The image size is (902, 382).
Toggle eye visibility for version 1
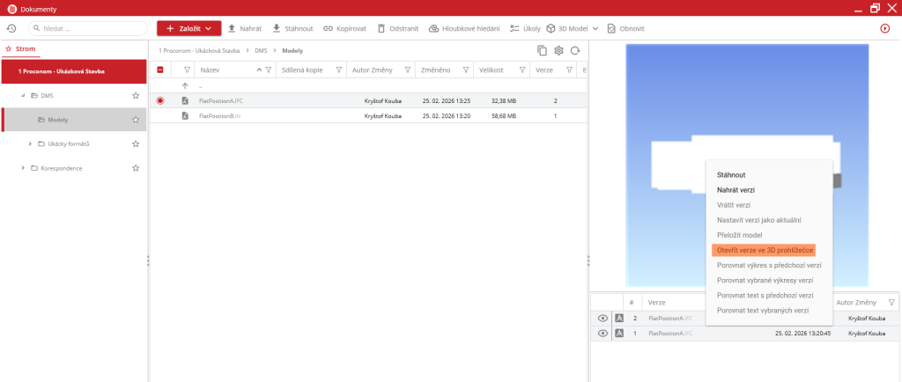pos(603,334)
